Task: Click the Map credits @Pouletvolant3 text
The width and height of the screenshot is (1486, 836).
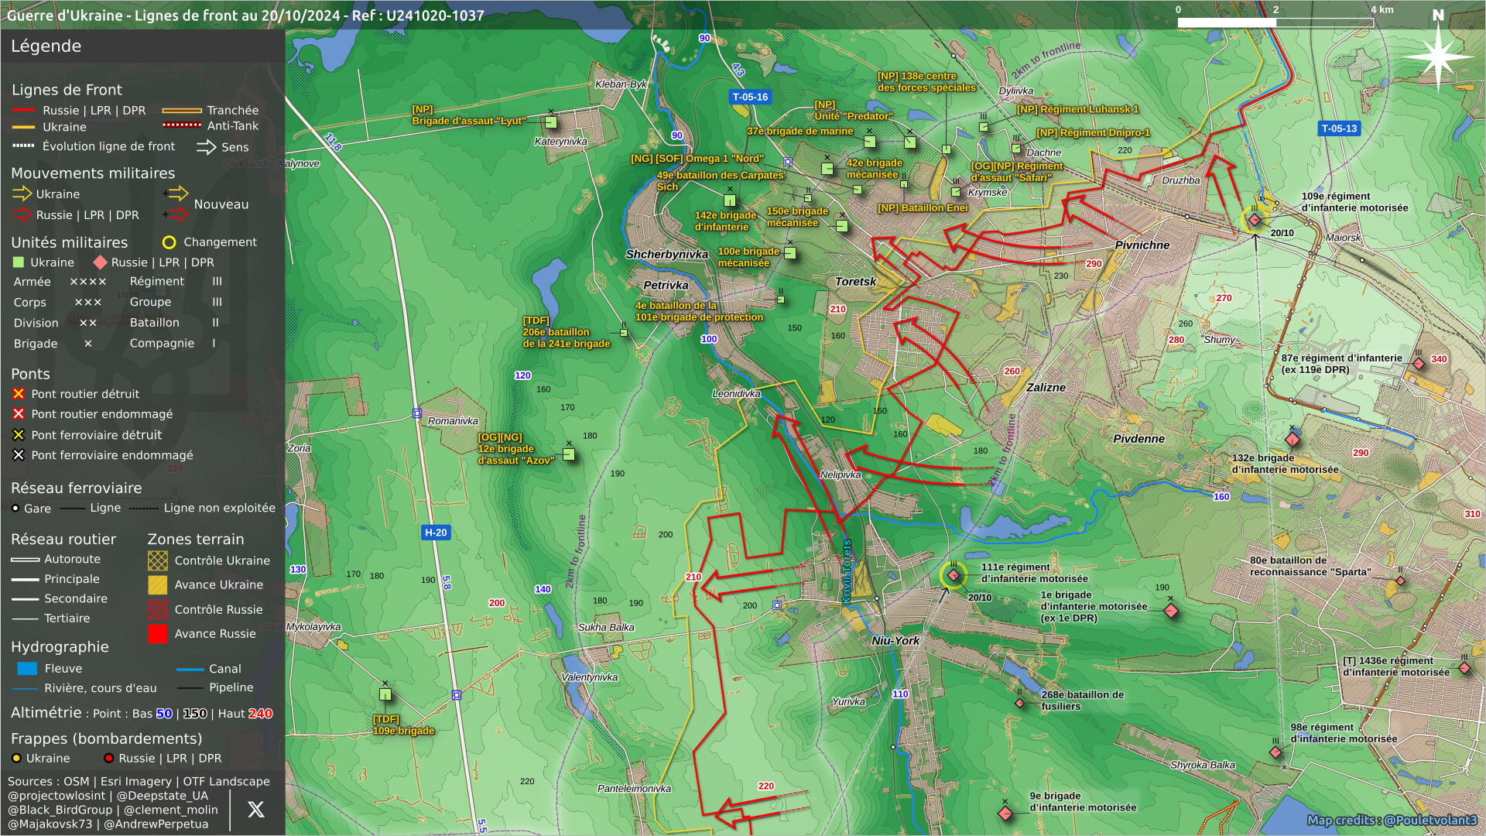Action: pos(1392,821)
